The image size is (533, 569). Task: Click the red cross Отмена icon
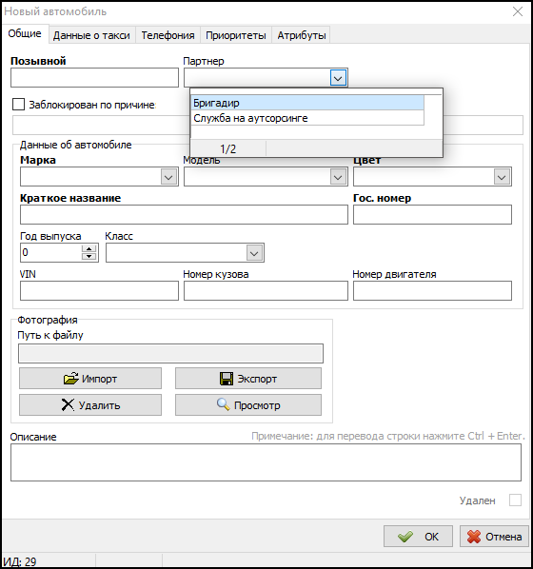pyautogui.click(x=474, y=537)
